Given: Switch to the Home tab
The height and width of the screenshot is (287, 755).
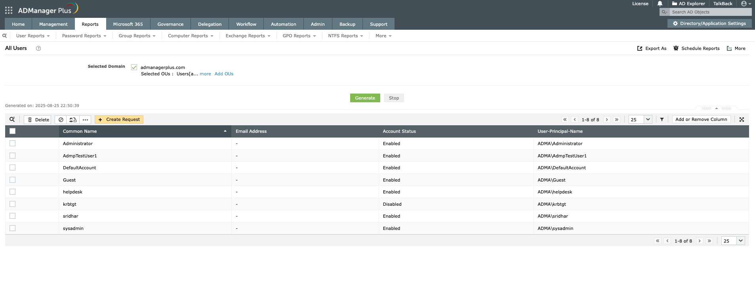Looking at the screenshot, I should [x=18, y=24].
